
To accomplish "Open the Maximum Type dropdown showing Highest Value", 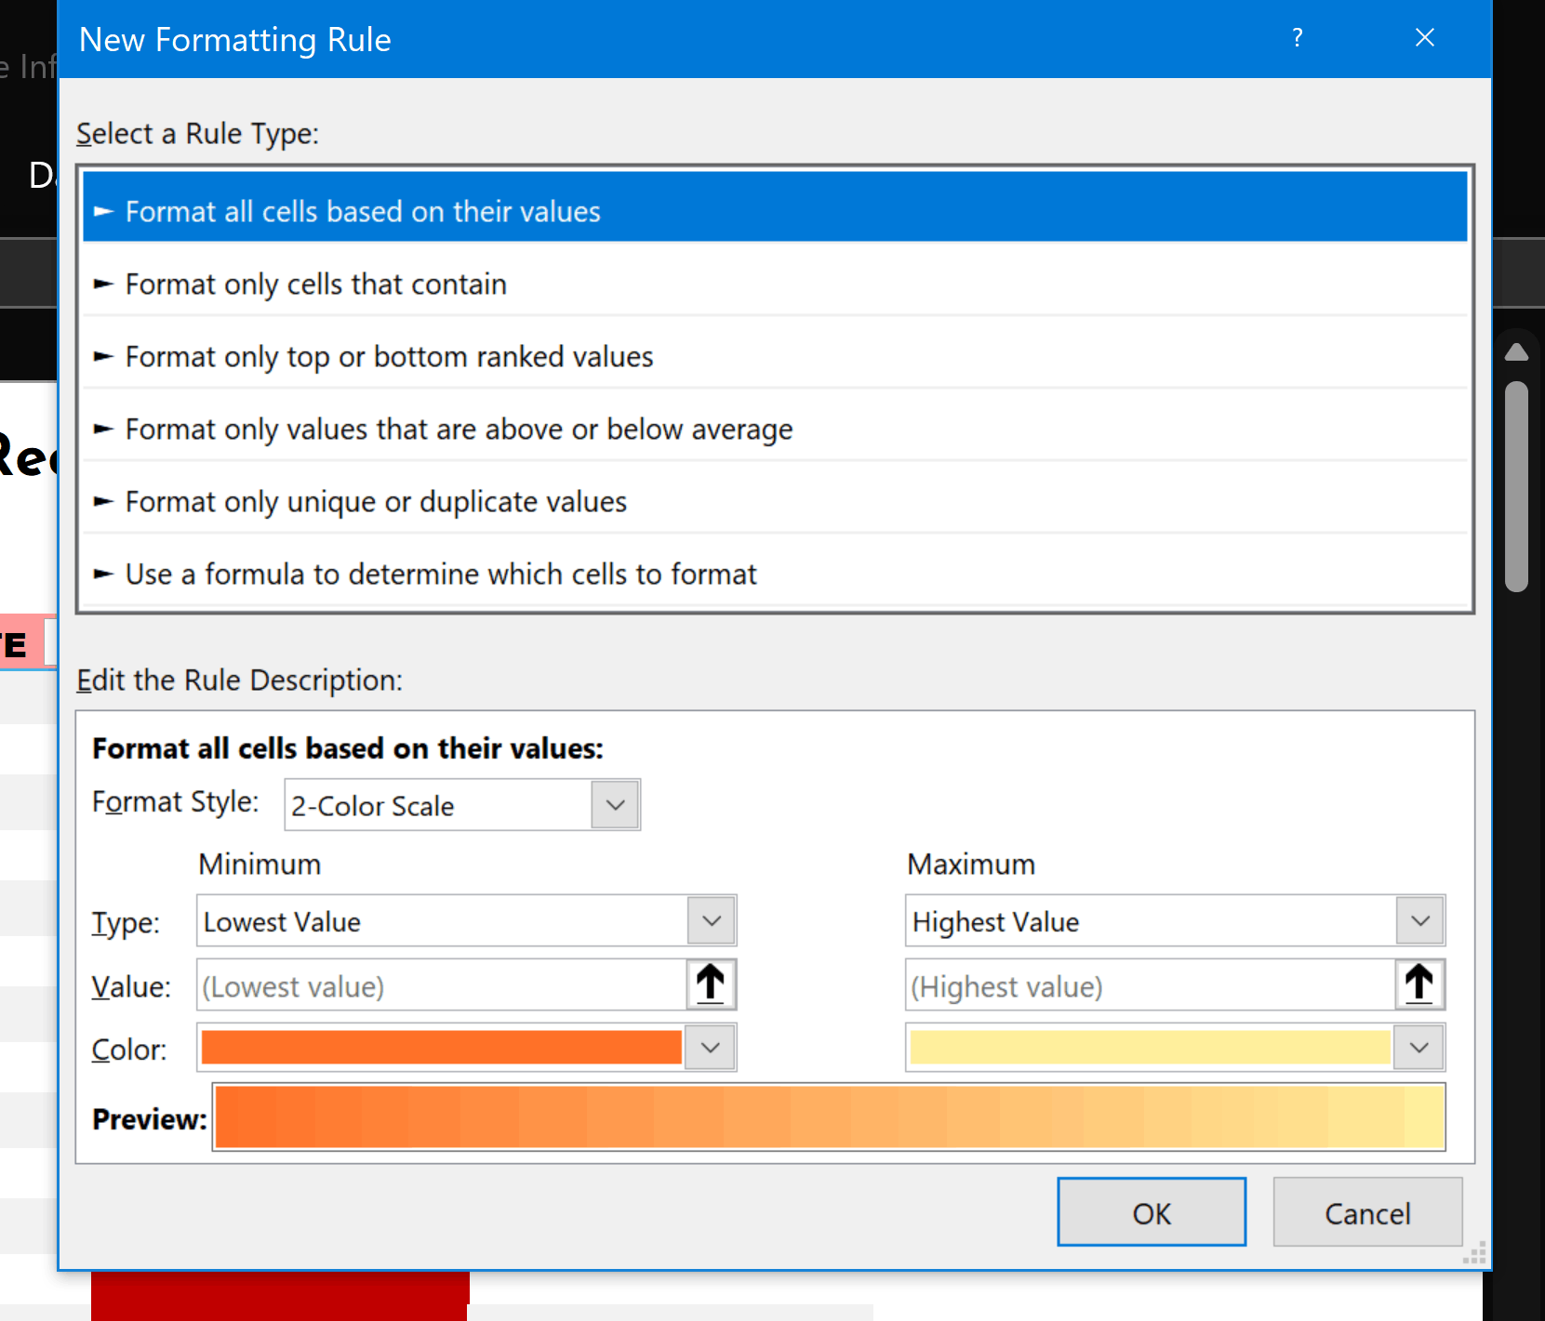I will click(1419, 920).
